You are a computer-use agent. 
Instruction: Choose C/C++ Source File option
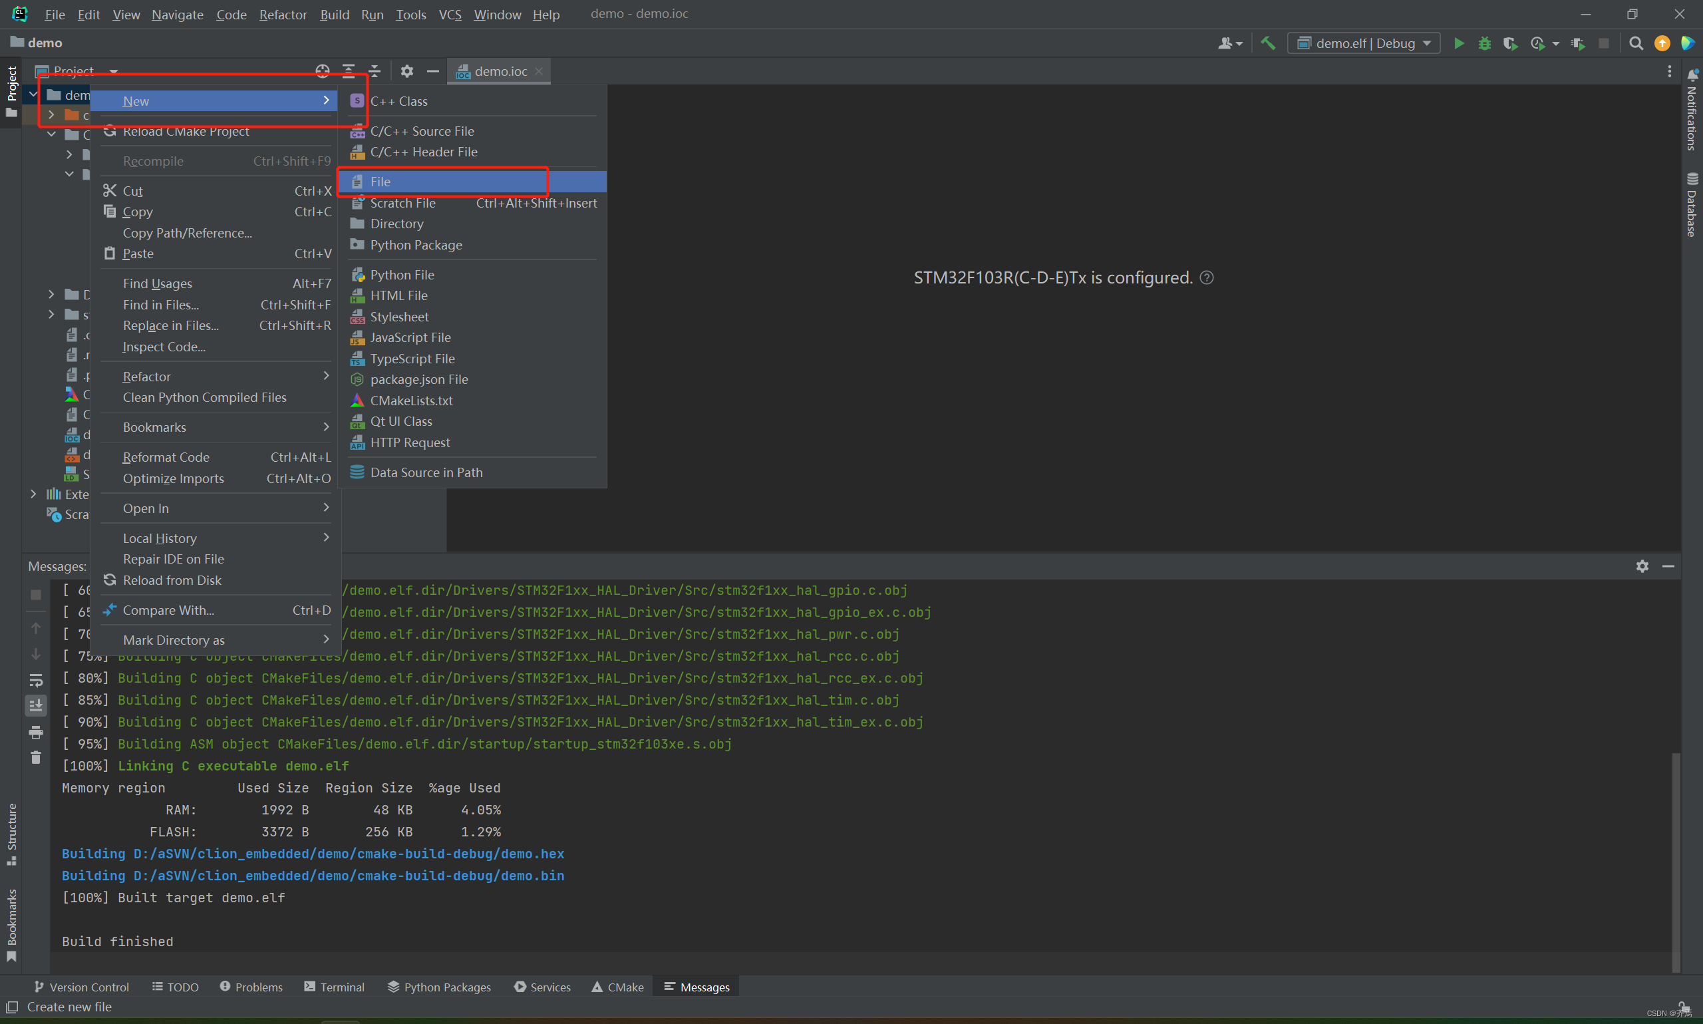422,131
